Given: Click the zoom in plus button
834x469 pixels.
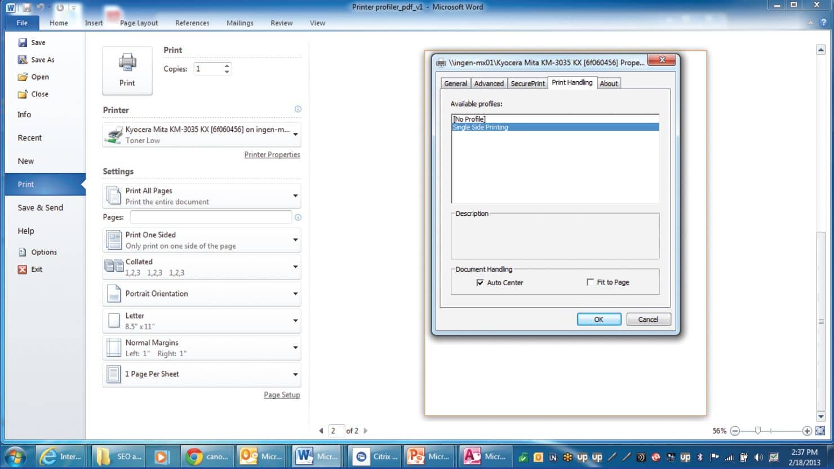Looking at the screenshot, I should [807, 431].
